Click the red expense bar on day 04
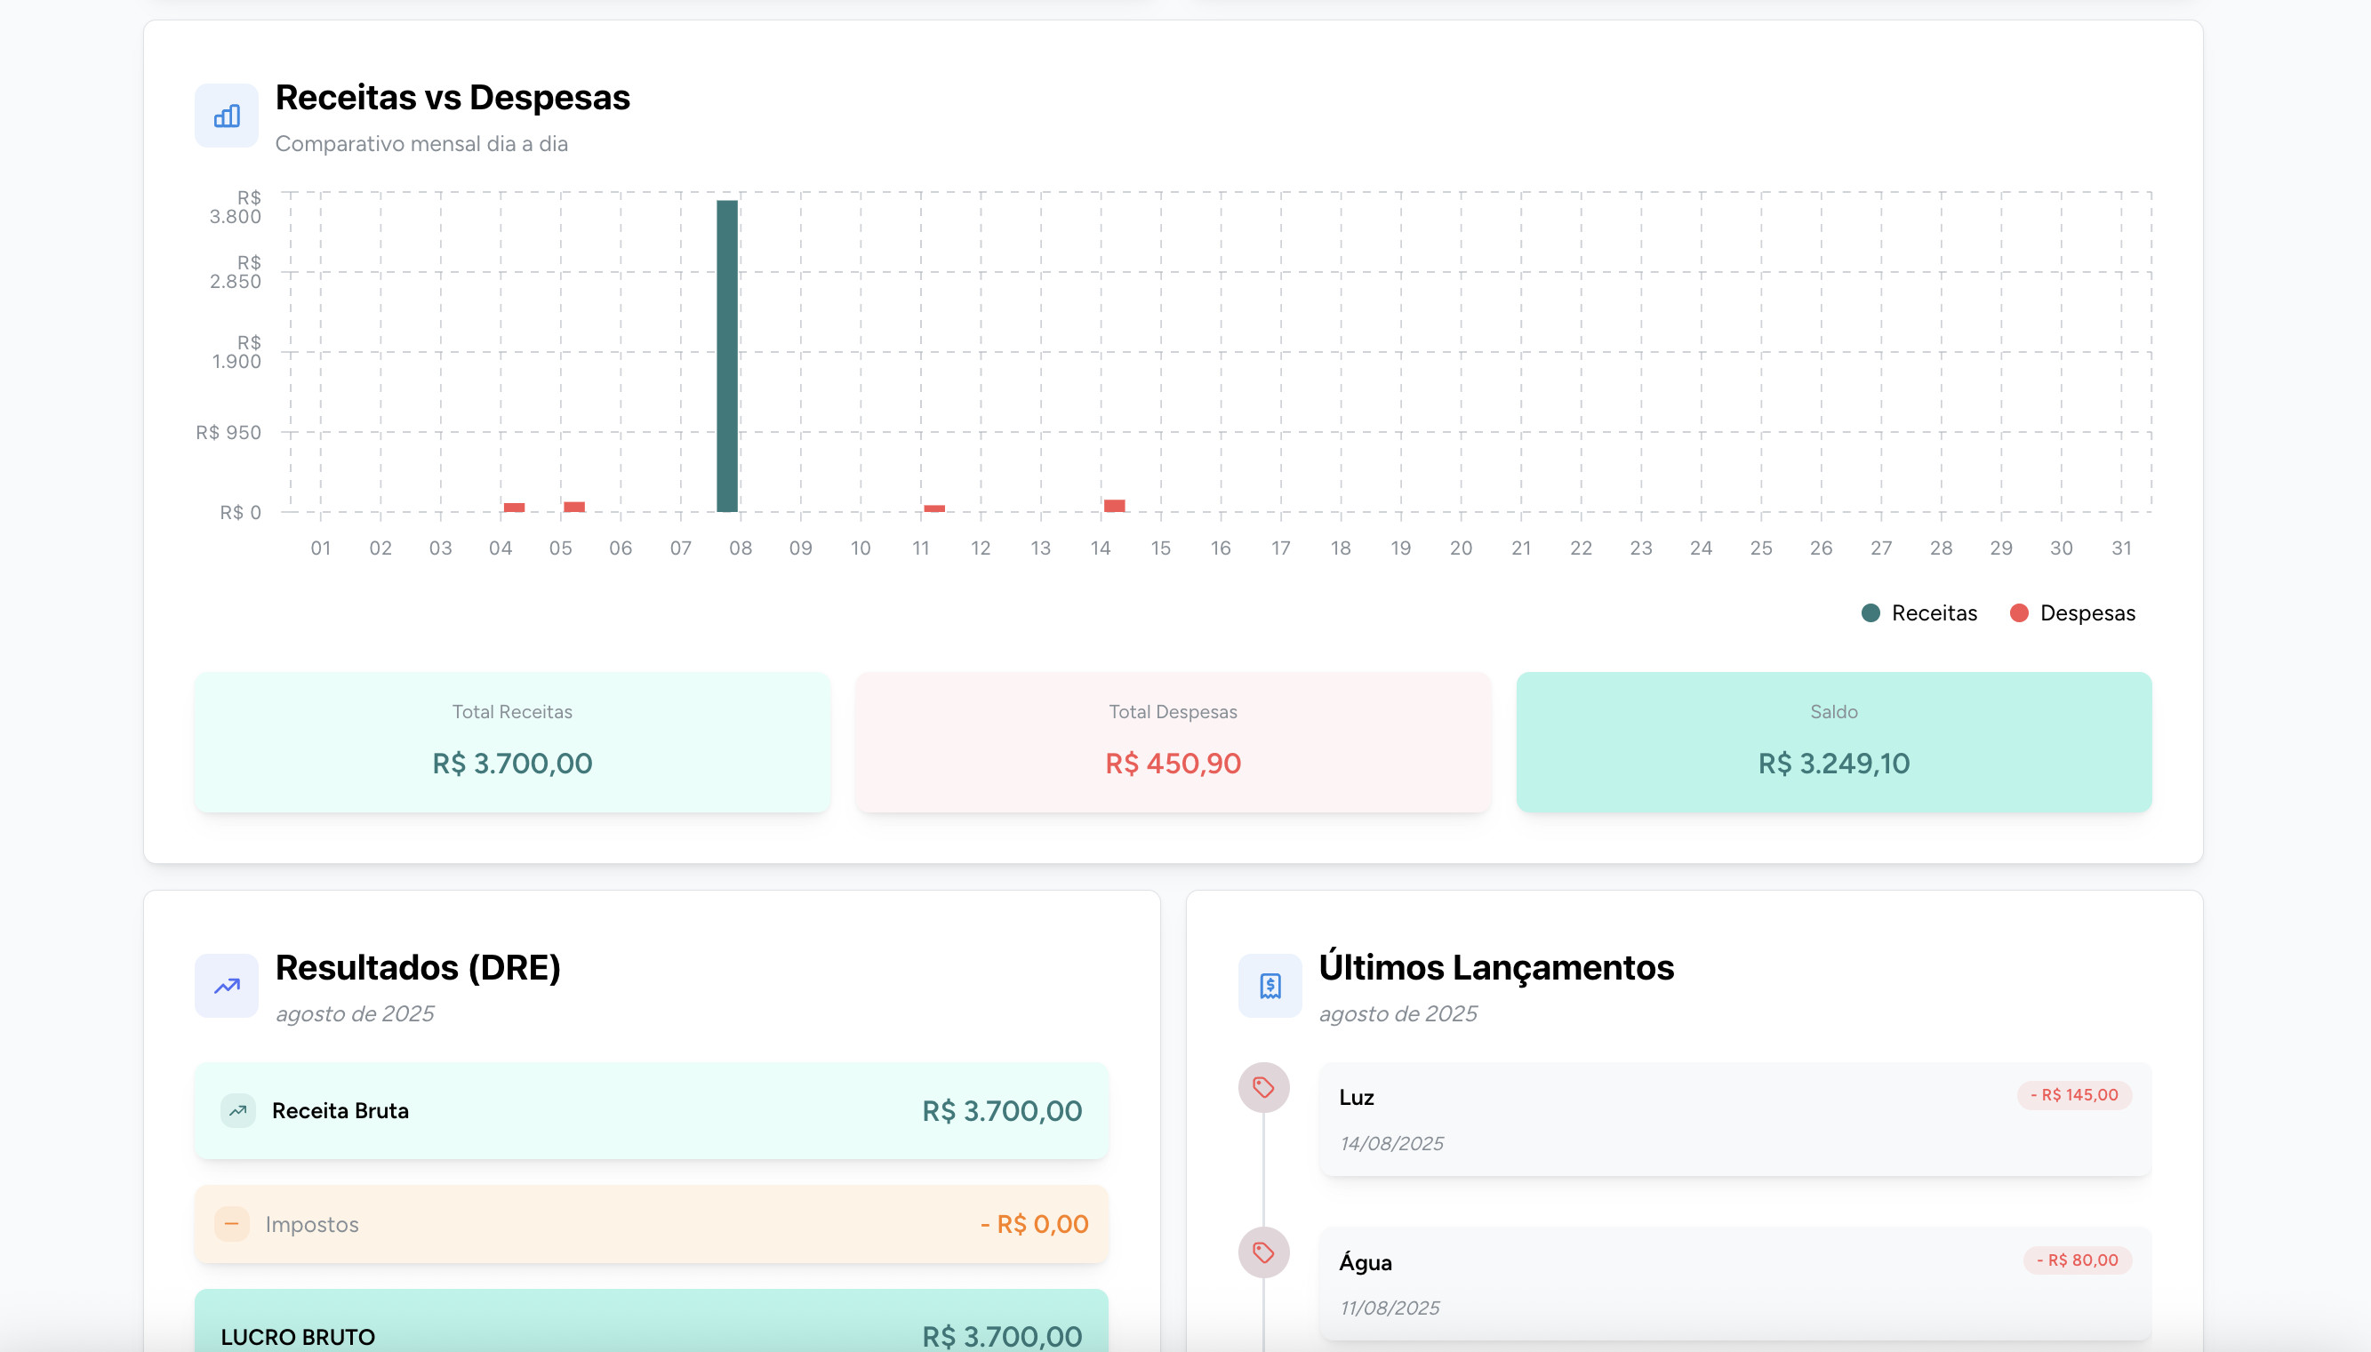 coord(514,508)
